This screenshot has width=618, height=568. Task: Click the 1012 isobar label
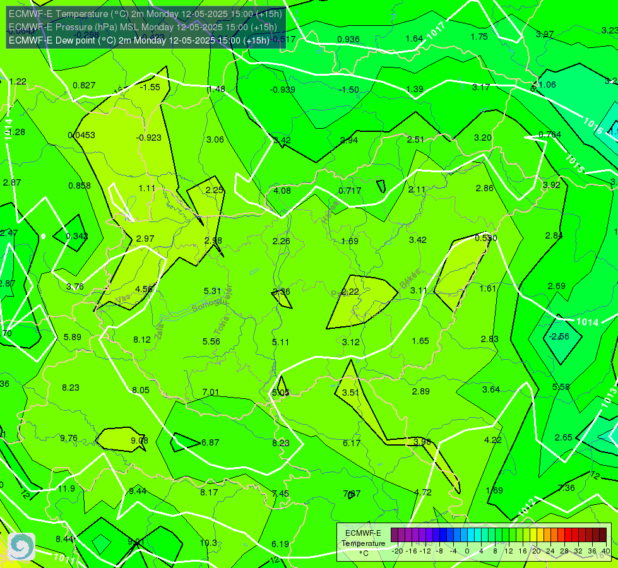click(x=526, y=507)
